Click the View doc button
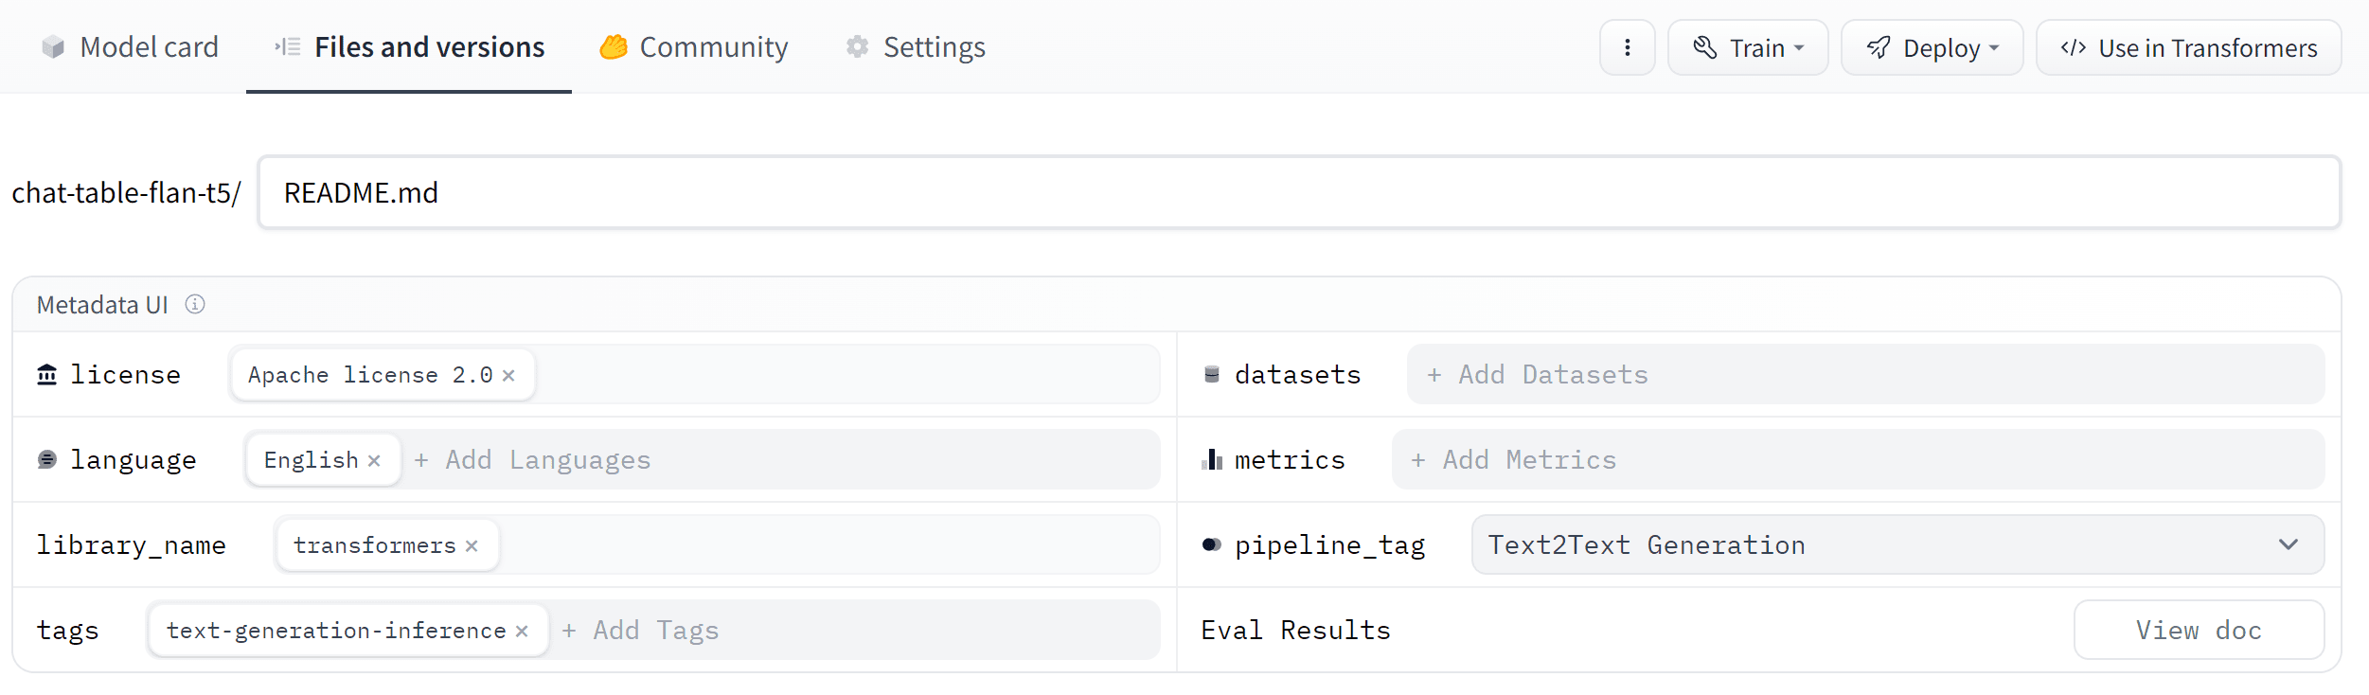The image size is (2369, 695). coord(2199,630)
